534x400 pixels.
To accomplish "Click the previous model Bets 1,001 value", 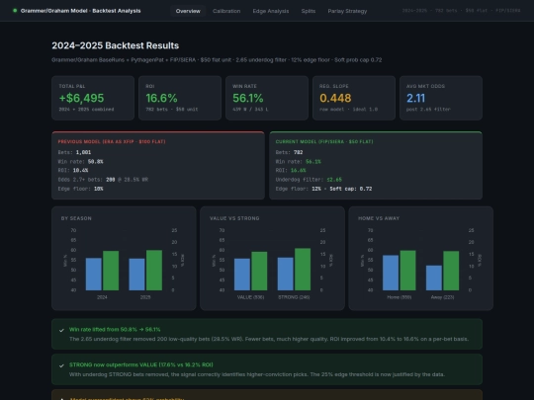I will point(83,152).
